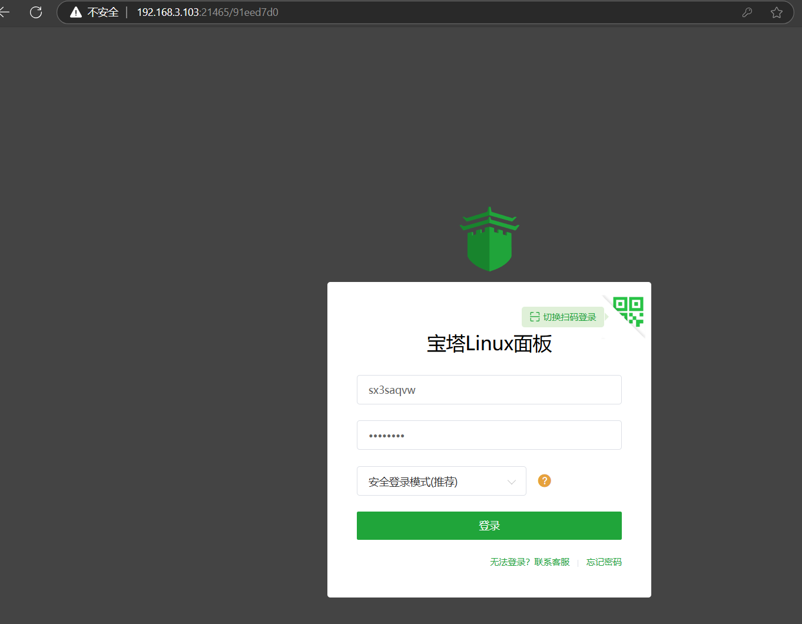The height and width of the screenshot is (624, 802).
Task: Click the not-secure warning triangle icon
Action: click(76, 12)
